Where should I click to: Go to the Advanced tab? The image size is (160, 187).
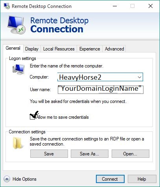114,49
